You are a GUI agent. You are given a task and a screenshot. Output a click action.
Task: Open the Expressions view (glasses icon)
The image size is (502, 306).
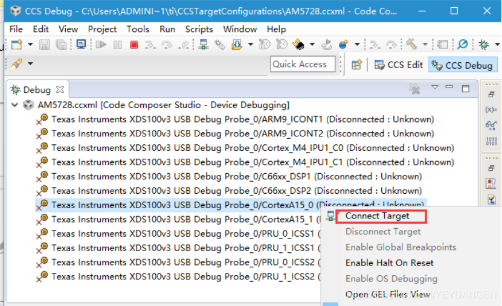pos(491,125)
